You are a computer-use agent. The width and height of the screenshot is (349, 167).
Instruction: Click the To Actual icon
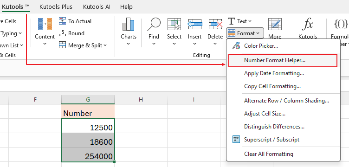(63, 21)
